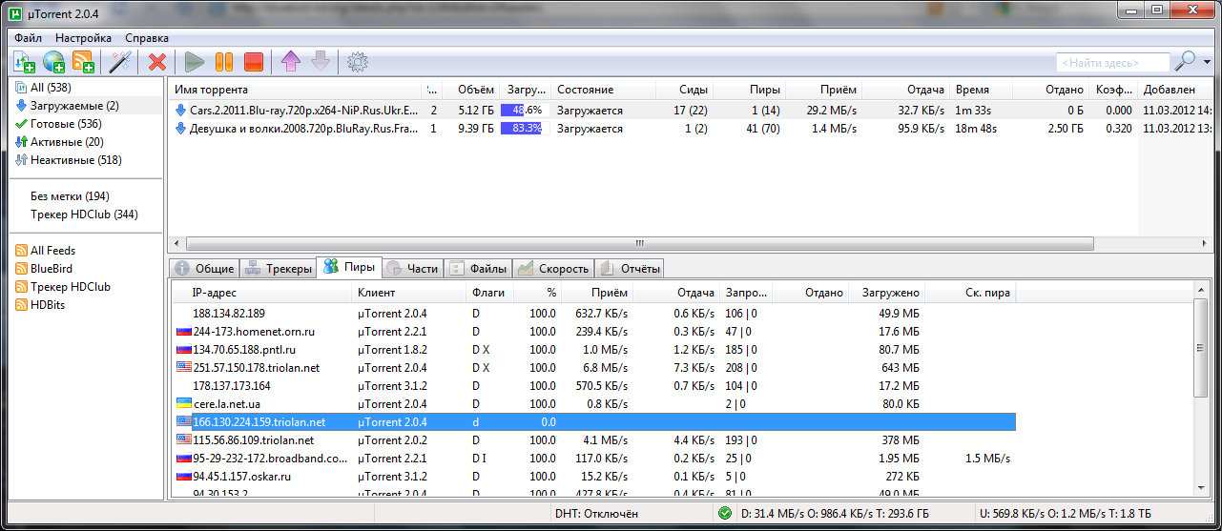The width and height of the screenshot is (1222, 531).
Task: Open HDBits RSS feed
Action: point(48,305)
